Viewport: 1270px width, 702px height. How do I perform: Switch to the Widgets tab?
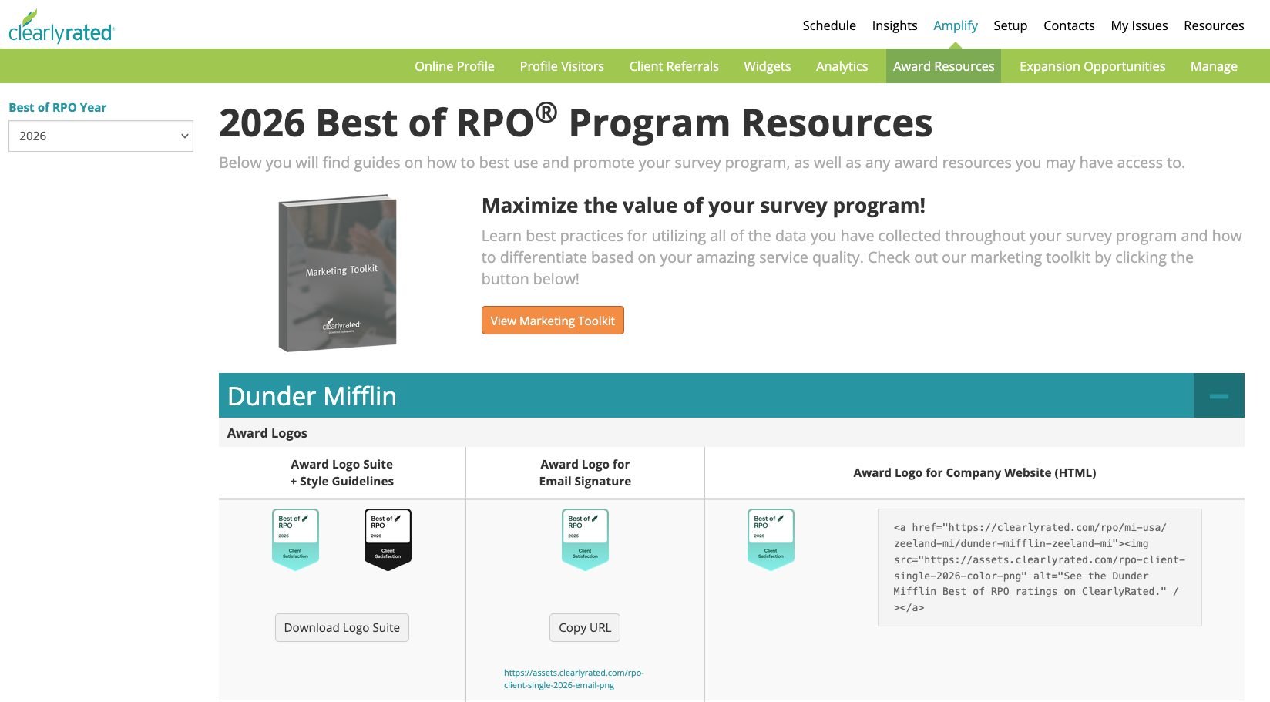coord(767,66)
